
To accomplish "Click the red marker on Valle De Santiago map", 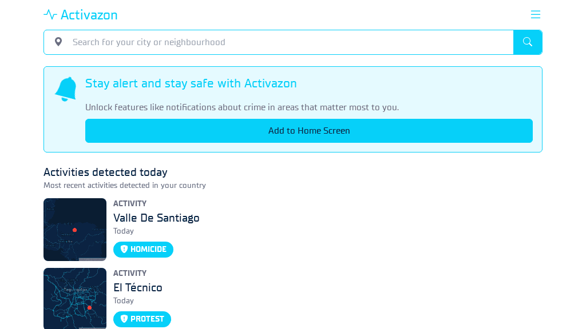I will [75, 230].
